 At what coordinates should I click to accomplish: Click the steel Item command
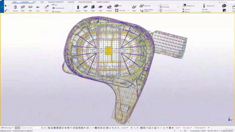click(55, 5)
